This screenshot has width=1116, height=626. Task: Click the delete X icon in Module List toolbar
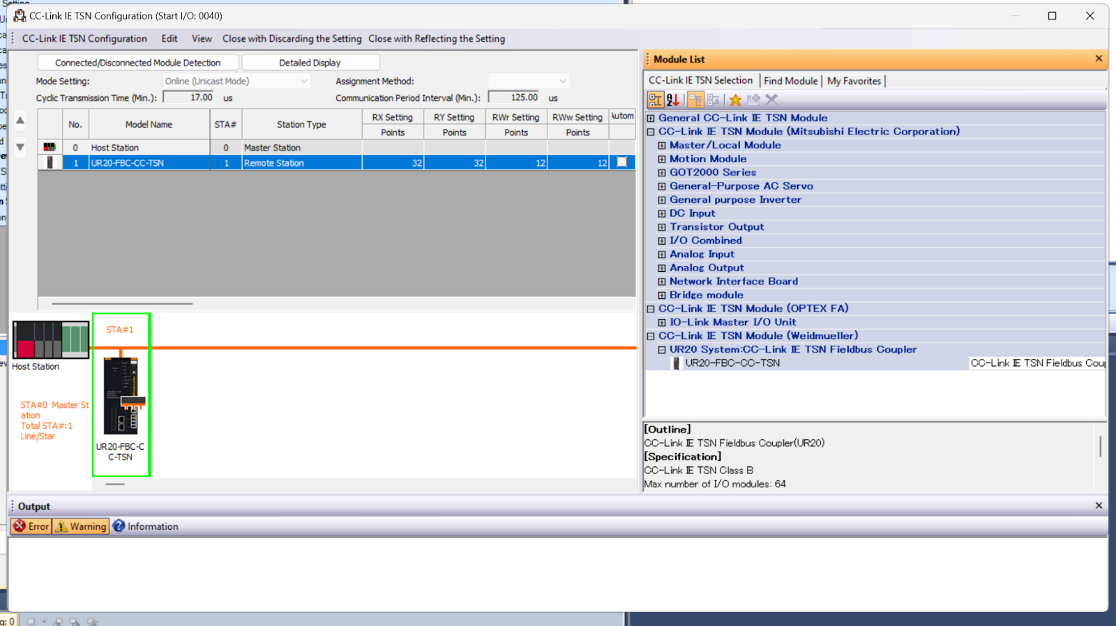(771, 100)
